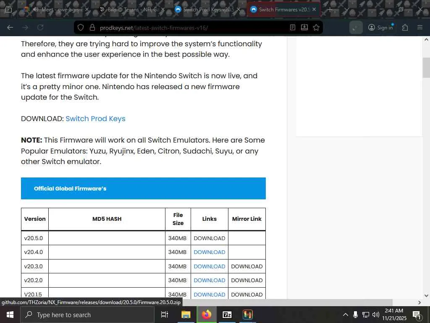
Task: Click Links column DOWNLOAD for v20.3.0
Action: click(x=210, y=266)
